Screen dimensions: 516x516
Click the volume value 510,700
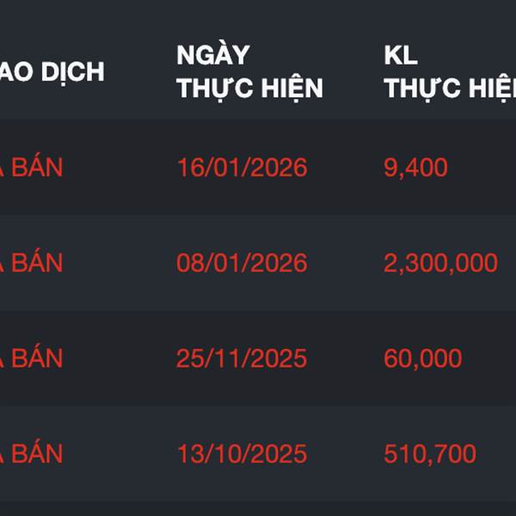pos(429,453)
